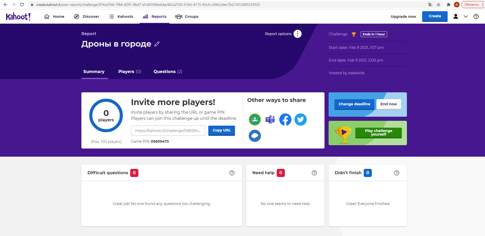Click the Didn't finish count badge
This screenshot has width=485, height=236.
[x=368, y=173]
